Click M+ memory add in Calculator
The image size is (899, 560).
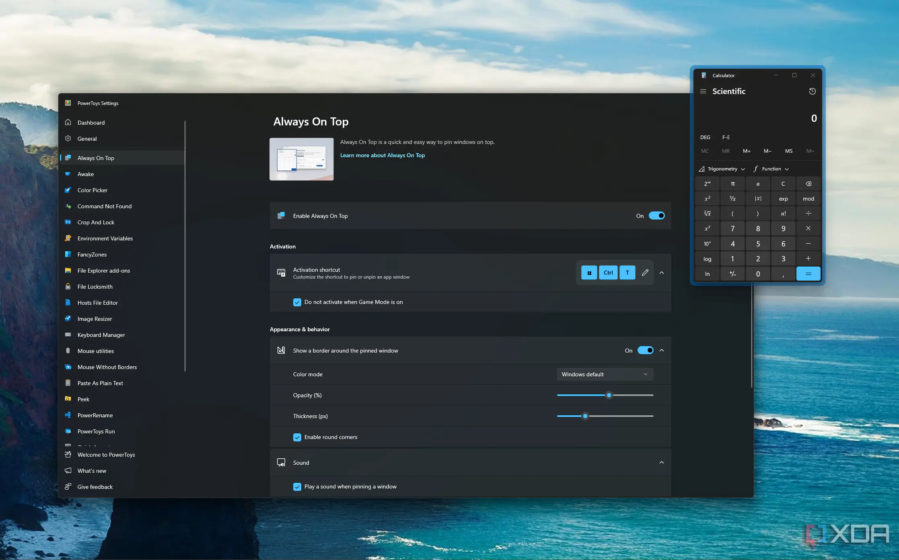[x=747, y=151]
